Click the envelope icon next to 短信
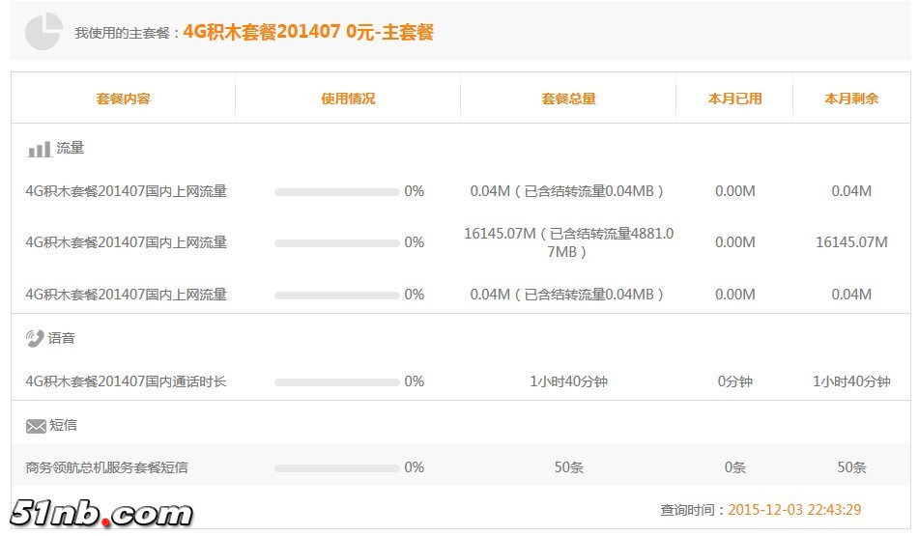Image resolution: width=919 pixels, height=536 pixels. (x=36, y=426)
